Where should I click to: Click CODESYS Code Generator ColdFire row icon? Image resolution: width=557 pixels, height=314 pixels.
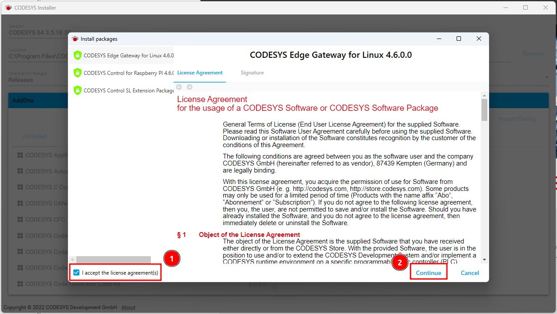pyautogui.click(x=20, y=284)
